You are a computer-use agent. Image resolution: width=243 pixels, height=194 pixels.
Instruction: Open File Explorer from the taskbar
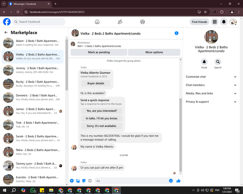coord(51,190)
